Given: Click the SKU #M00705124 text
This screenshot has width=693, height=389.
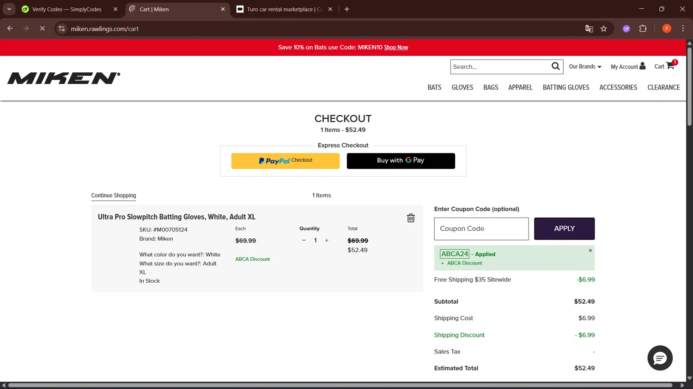Looking at the screenshot, I should click(x=163, y=230).
